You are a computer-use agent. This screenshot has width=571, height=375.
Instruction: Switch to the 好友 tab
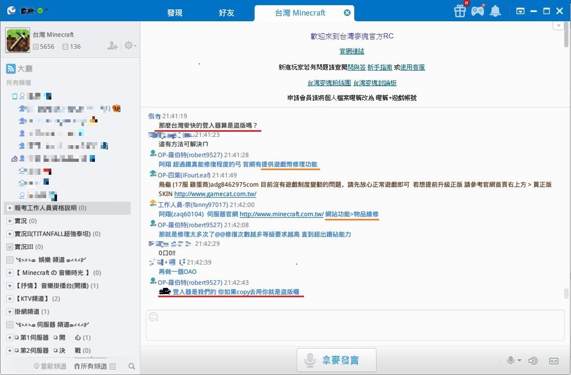226,13
